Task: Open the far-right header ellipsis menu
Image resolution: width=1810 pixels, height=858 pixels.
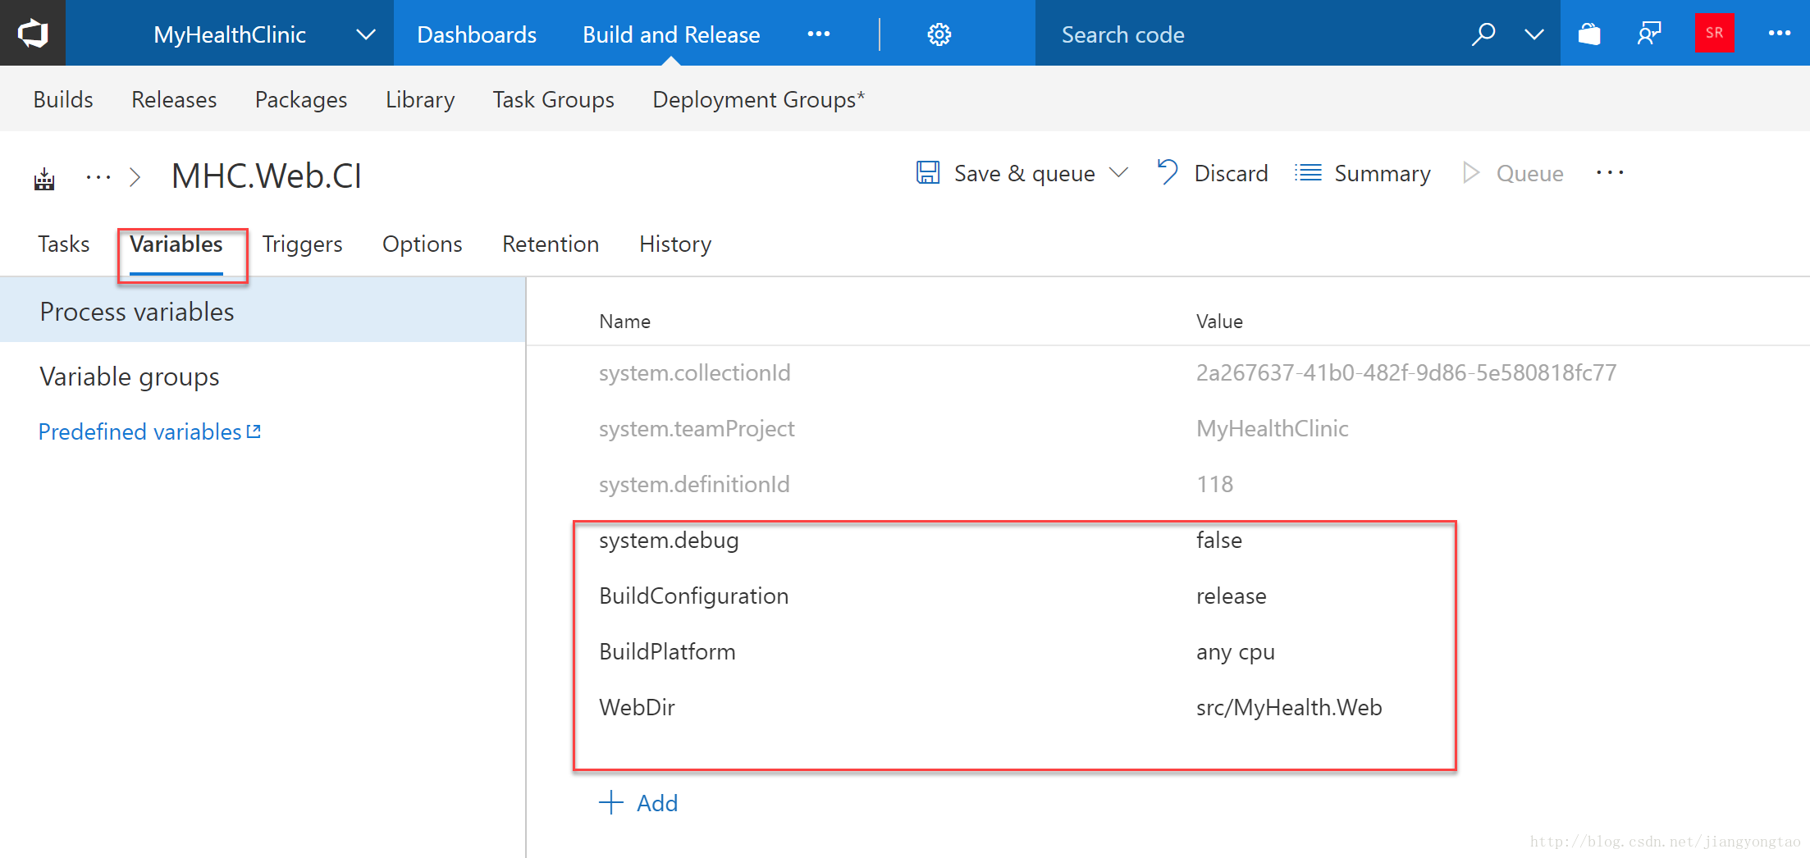Action: click(1779, 34)
